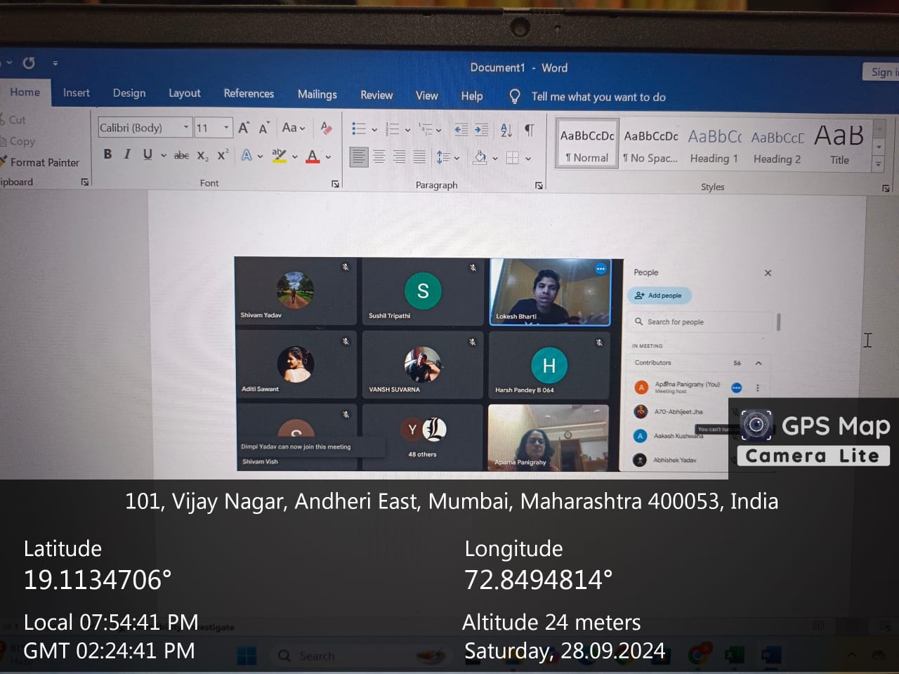Click the Clear All Formatting icon
Viewport: 899px width, 674px height.
[326, 128]
